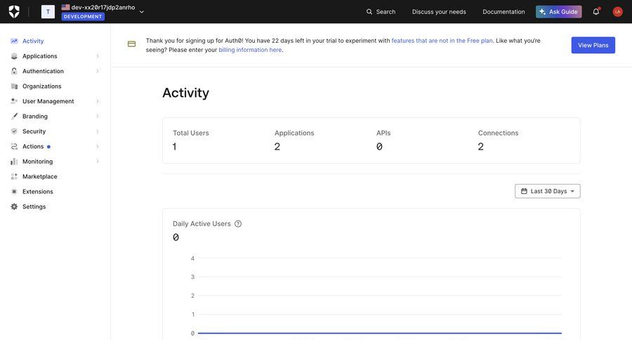Click the Marketplace grid icon
The width and height of the screenshot is (632, 340).
(x=14, y=176)
